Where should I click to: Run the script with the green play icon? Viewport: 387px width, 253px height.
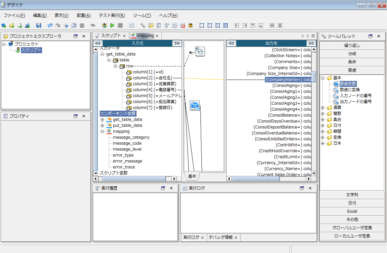pyautogui.click(x=112, y=25)
